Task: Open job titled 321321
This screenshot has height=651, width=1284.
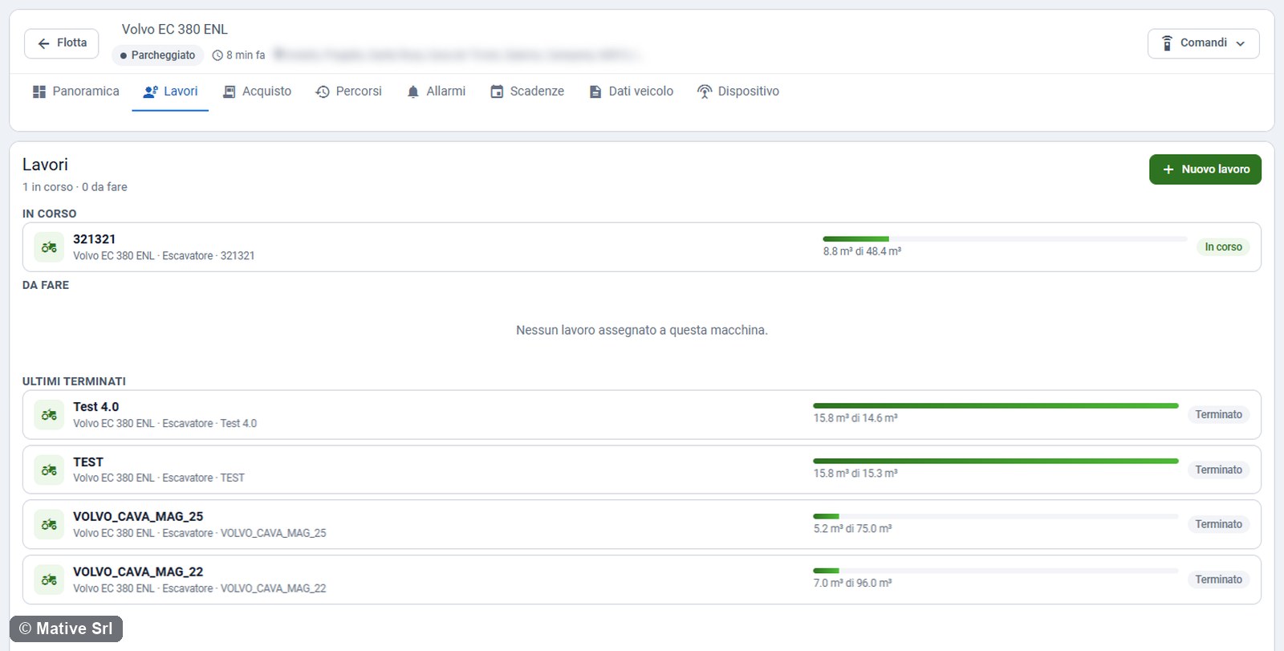Action: pyautogui.click(x=94, y=239)
